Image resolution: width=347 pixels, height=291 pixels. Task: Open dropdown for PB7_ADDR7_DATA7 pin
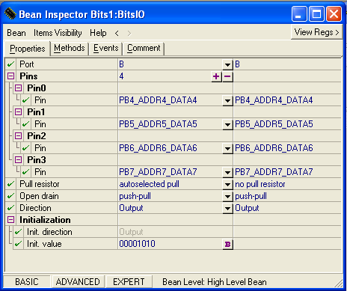(x=227, y=172)
